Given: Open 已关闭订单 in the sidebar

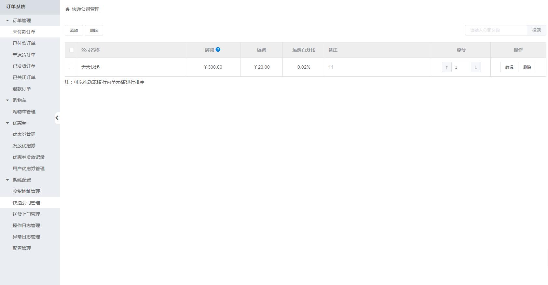Looking at the screenshot, I should click(x=30, y=77).
